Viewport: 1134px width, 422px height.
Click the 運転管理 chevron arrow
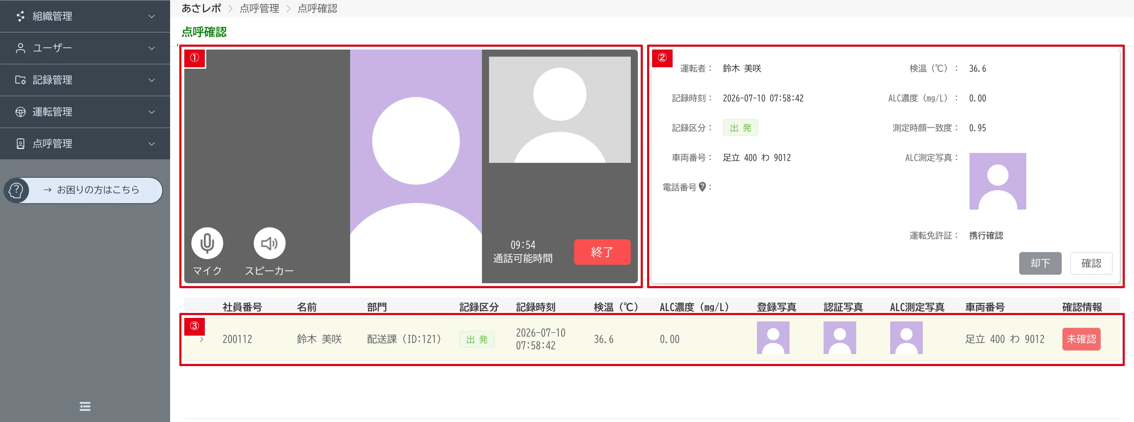tap(151, 112)
